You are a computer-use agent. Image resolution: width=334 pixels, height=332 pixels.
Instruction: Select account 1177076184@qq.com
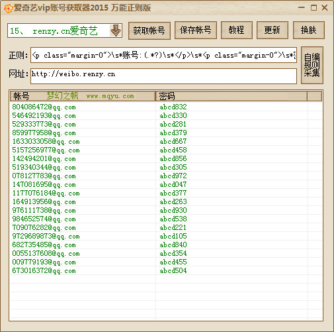pyautogui.click(x=46, y=193)
